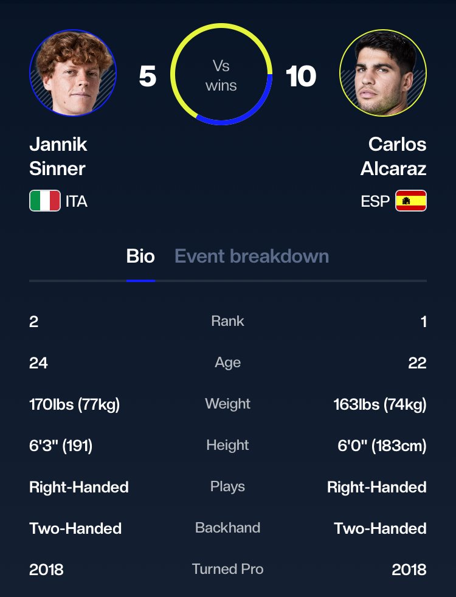
Task: Click Carlos Alcaraz's profile photo
Action: pos(383,73)
